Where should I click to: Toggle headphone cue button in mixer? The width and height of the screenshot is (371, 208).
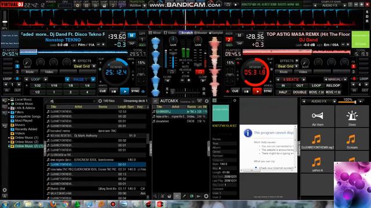coord(199,72)
